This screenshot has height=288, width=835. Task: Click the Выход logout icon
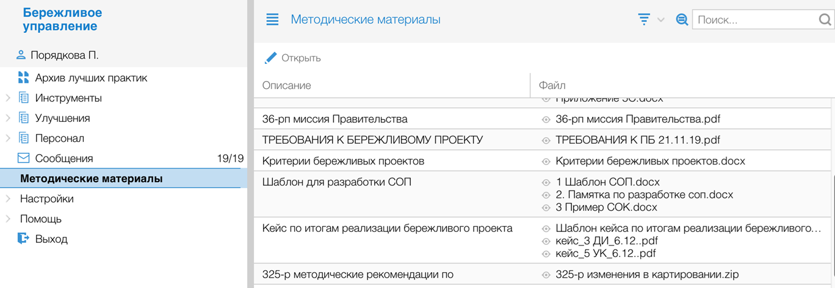(x=24, y=239)
